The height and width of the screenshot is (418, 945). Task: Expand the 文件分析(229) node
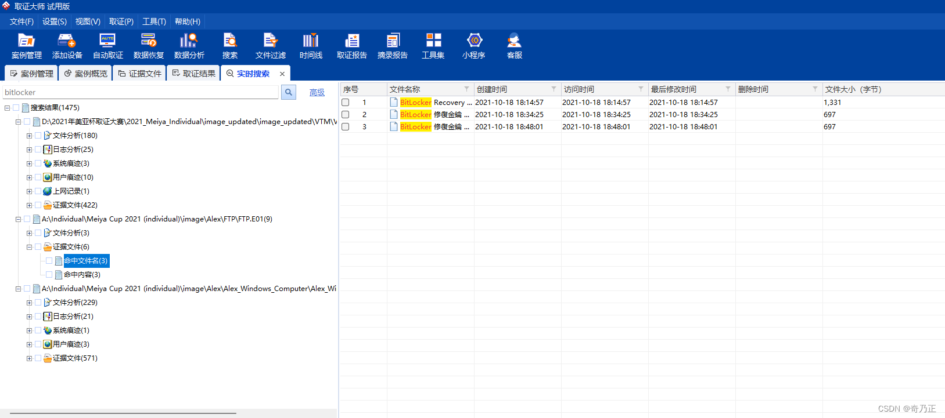click(x=29, y=303)
